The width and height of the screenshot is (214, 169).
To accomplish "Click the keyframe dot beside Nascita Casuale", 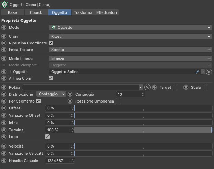I will (4, 161).
